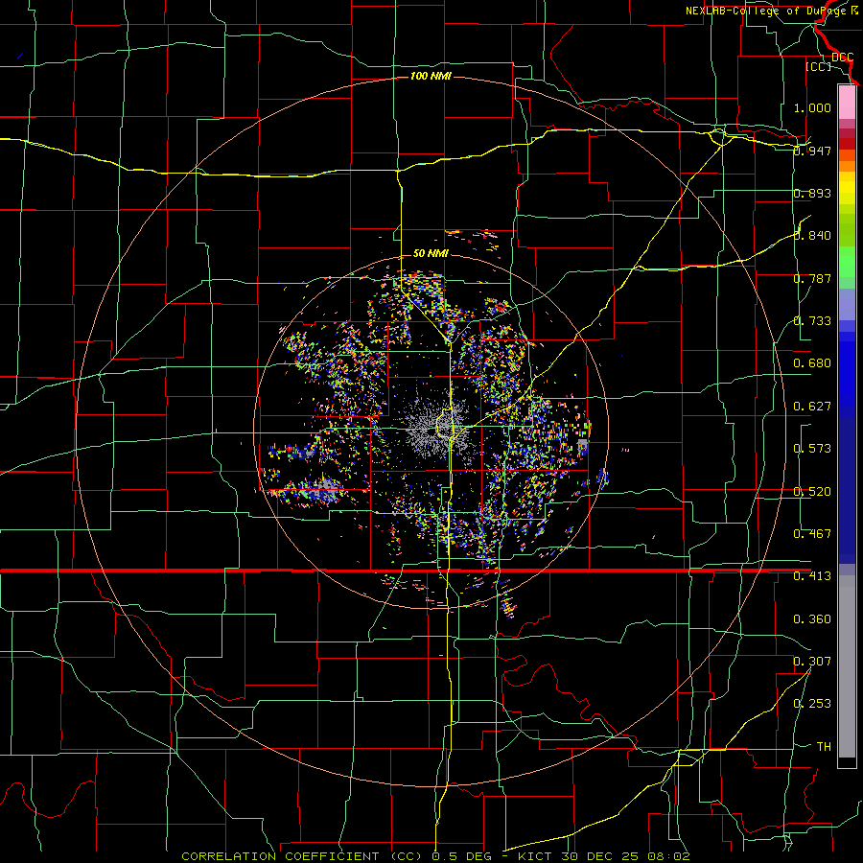
Task: Click the DCC label above the legend
Action: click(843, 57)
